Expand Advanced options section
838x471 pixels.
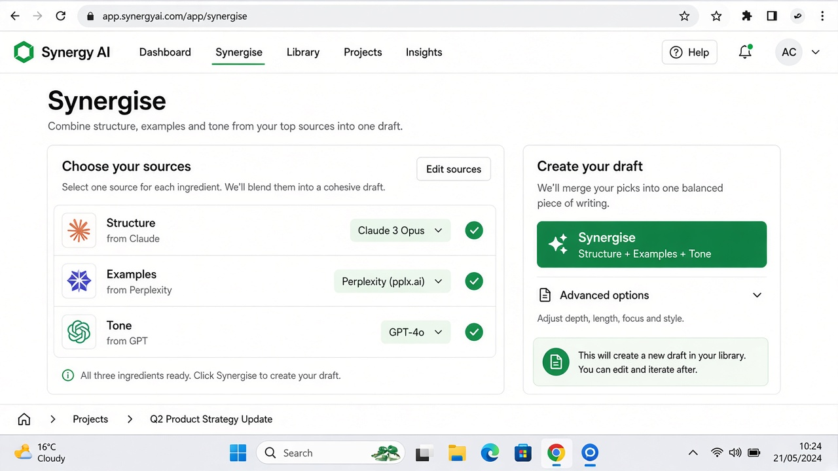pyautogui.click(x=652, y=295)
